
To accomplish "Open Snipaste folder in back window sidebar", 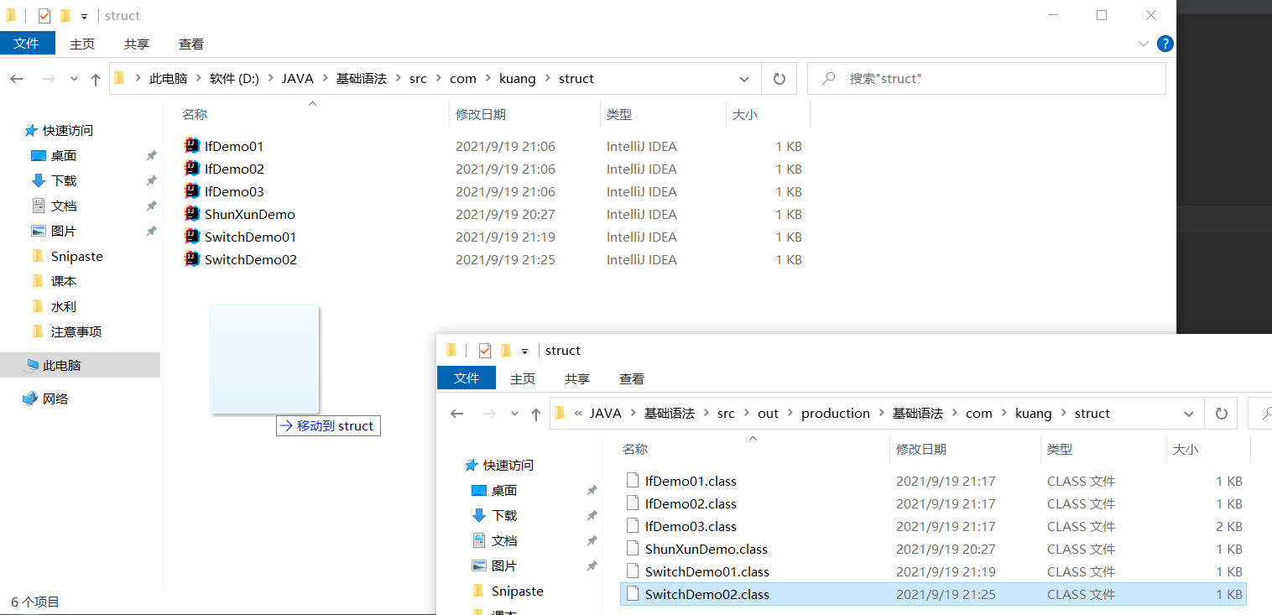I will tap(67, 257).
